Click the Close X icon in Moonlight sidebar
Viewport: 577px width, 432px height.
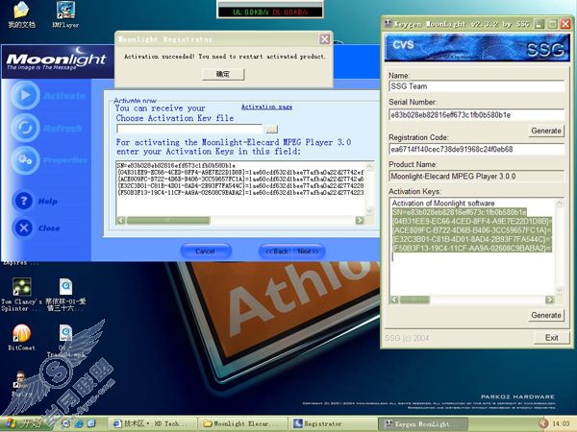click(24, 228)
